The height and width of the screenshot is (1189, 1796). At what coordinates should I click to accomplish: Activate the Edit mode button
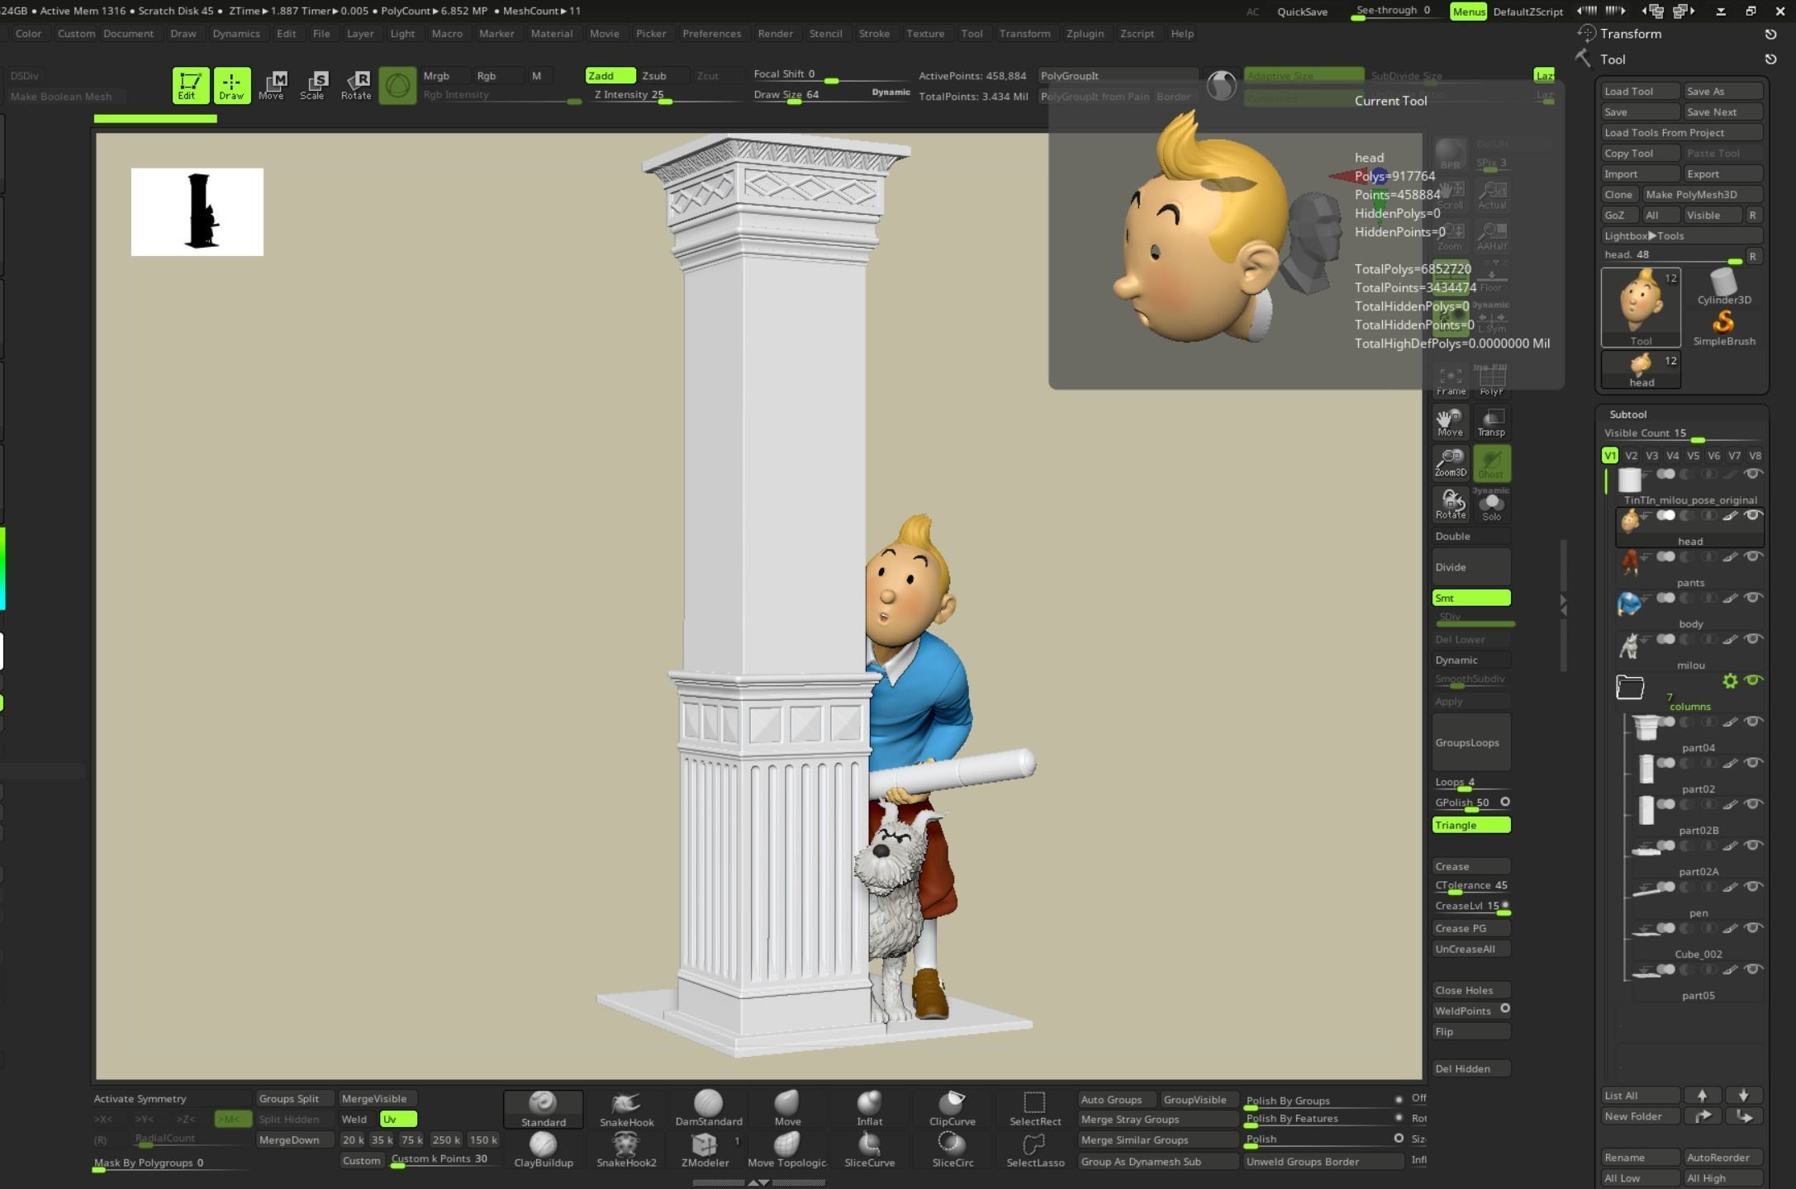(x=190, y=85)
